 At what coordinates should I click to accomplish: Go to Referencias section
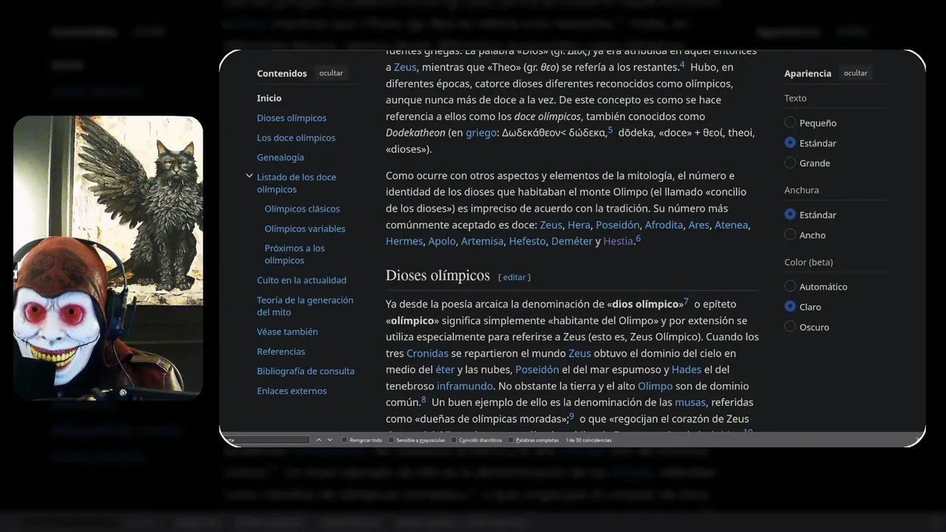tap(281, 351)
